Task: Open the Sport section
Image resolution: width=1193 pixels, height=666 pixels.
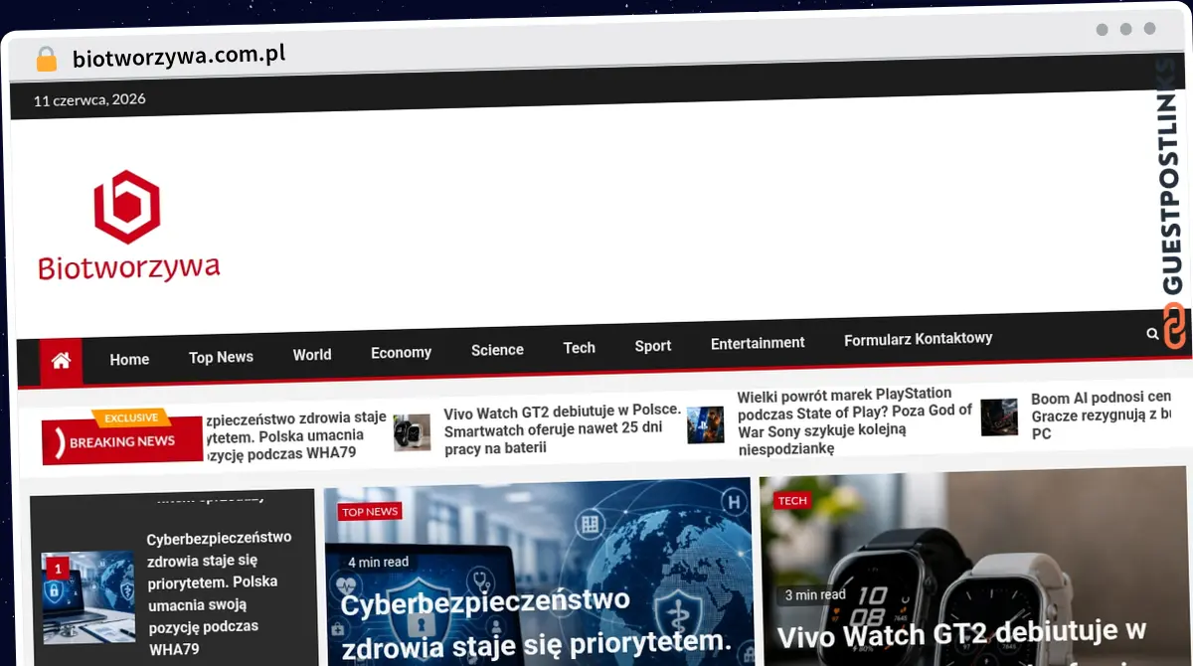Action: click(653, 346)
